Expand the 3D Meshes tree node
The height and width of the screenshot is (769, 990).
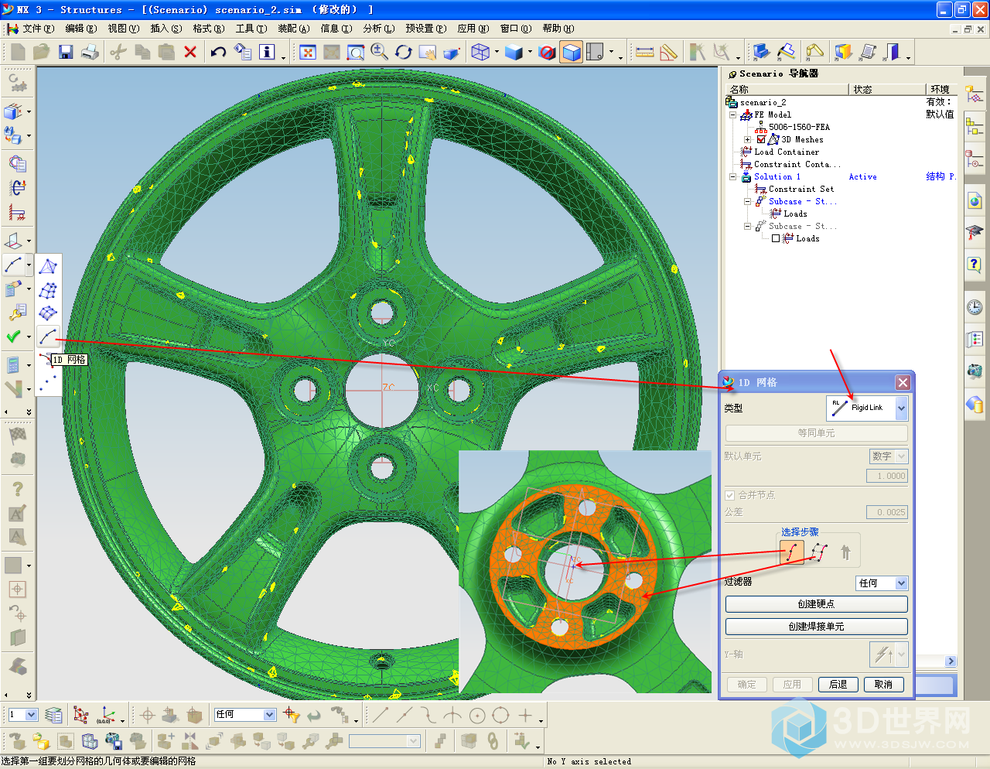[x=747, y=139]
